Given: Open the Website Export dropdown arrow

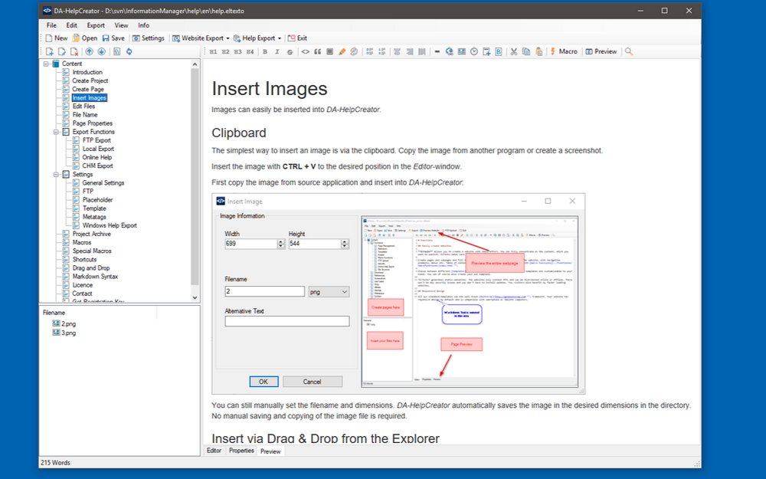Looking at the screenshot, I should [x=228, y=38].
